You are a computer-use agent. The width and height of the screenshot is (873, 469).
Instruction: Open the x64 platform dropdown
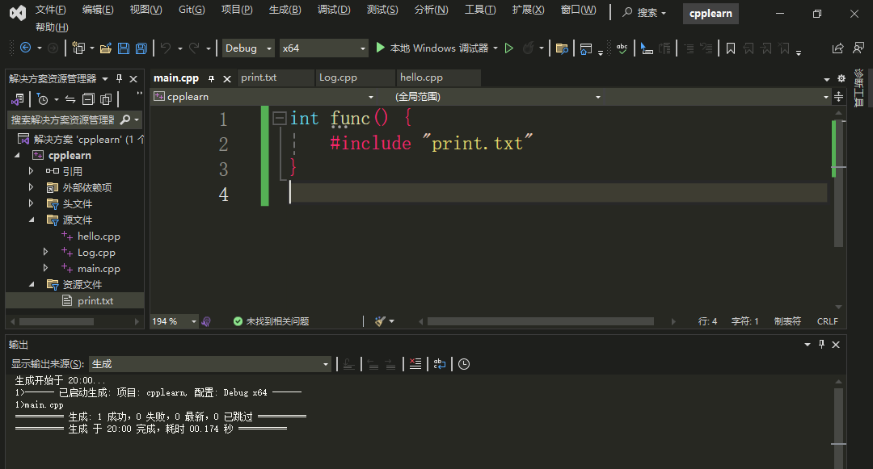pyautogui.click(x=323, y=48)
